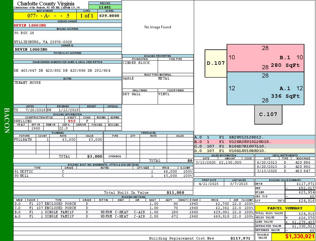Select legal description DB 463/647 text

coord(62,70)
